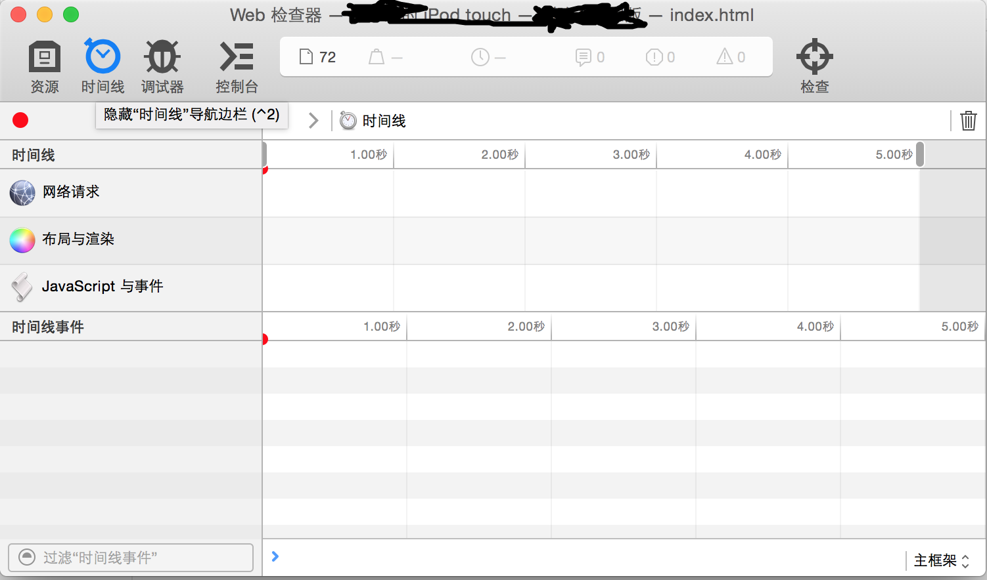The image size is (987, 580).
Task: Click the layout rendering color wheel icon
Action: tap(22, 240)
